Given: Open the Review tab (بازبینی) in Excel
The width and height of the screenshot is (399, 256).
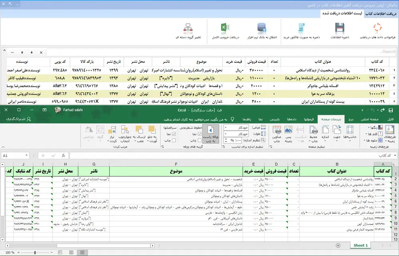Looking at the screenshot, I should point(275,119).
